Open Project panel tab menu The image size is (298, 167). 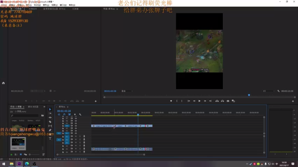23,107
